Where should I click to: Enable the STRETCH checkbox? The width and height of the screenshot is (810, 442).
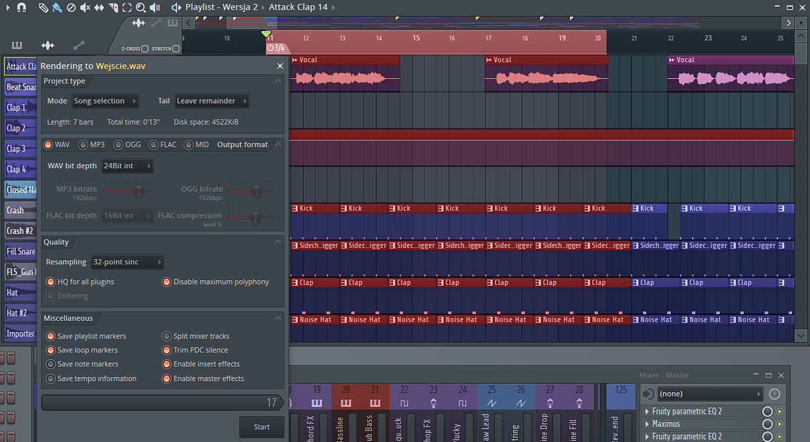(176, 48)
